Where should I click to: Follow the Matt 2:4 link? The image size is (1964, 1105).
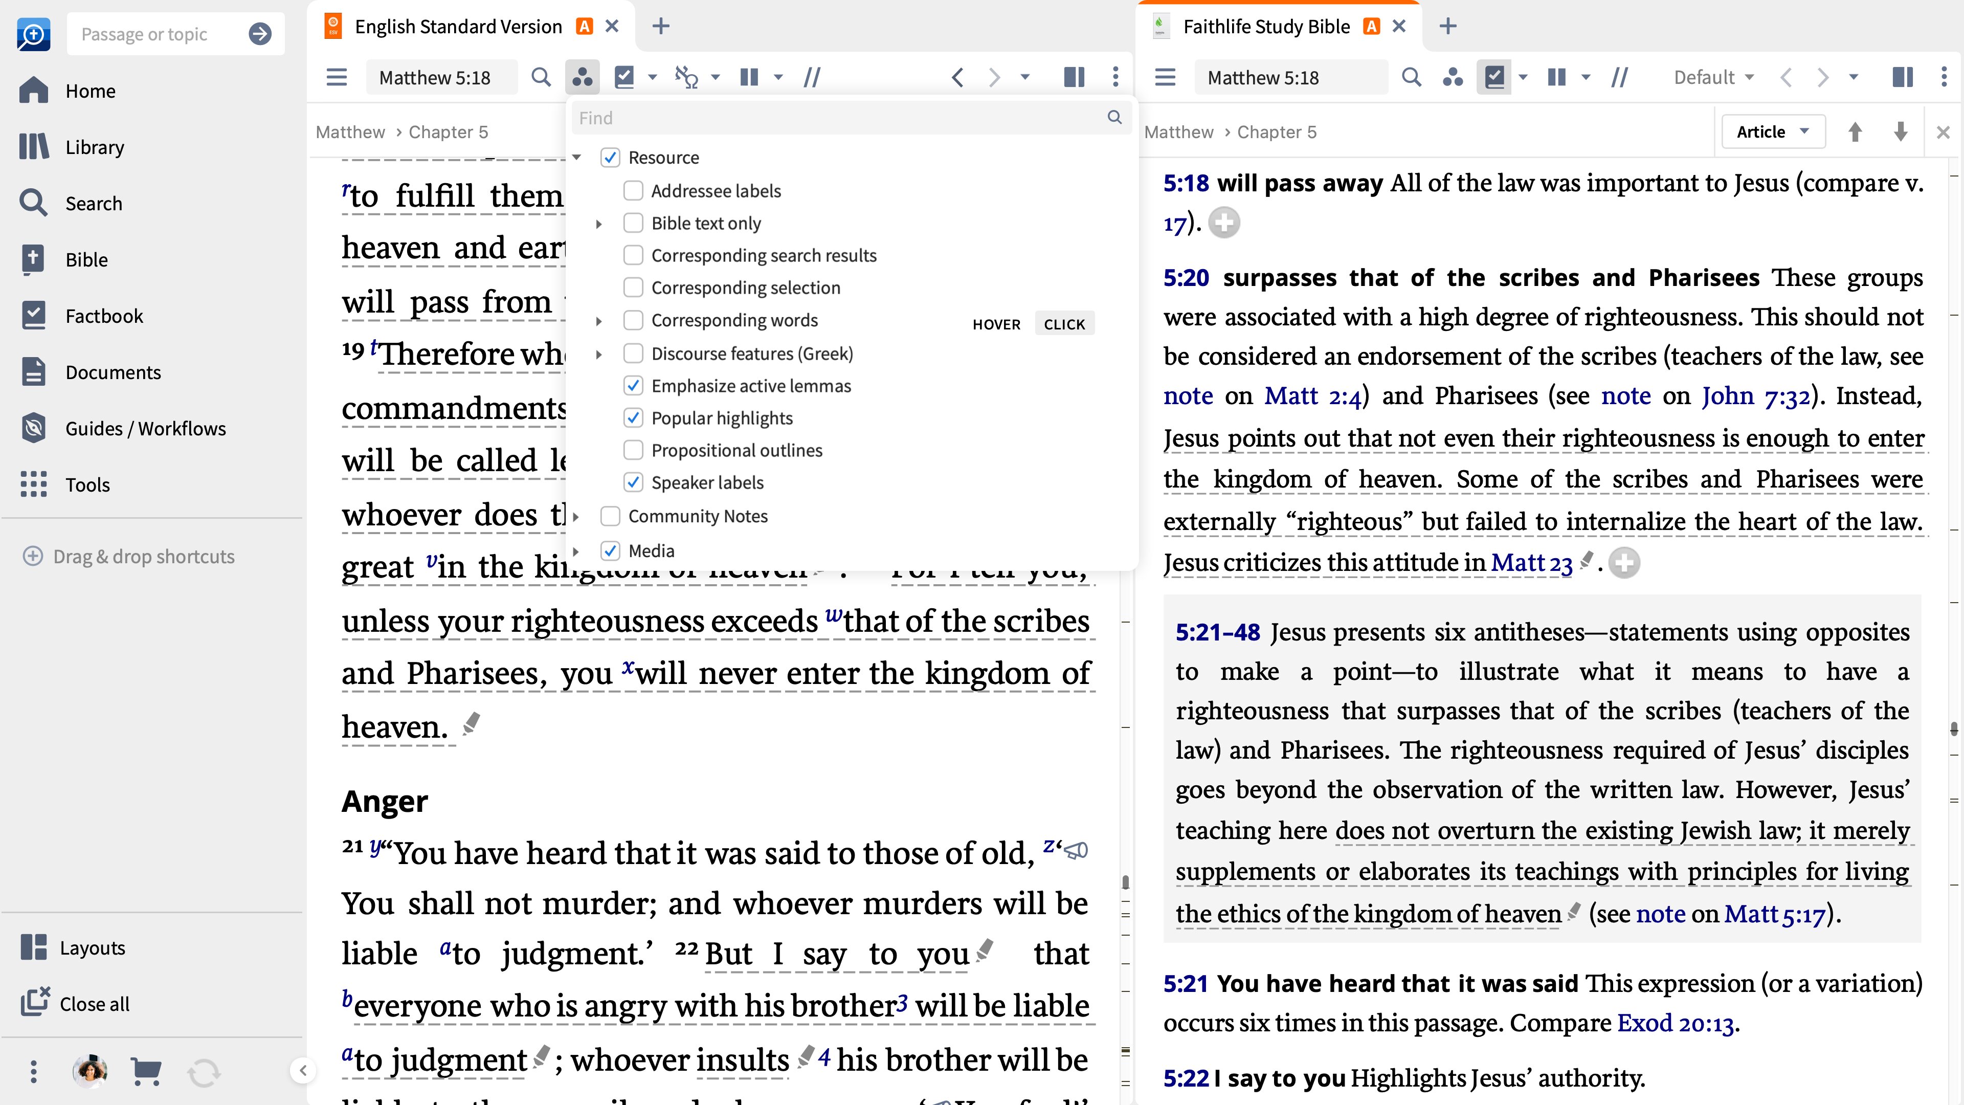tap(1312, 396)
